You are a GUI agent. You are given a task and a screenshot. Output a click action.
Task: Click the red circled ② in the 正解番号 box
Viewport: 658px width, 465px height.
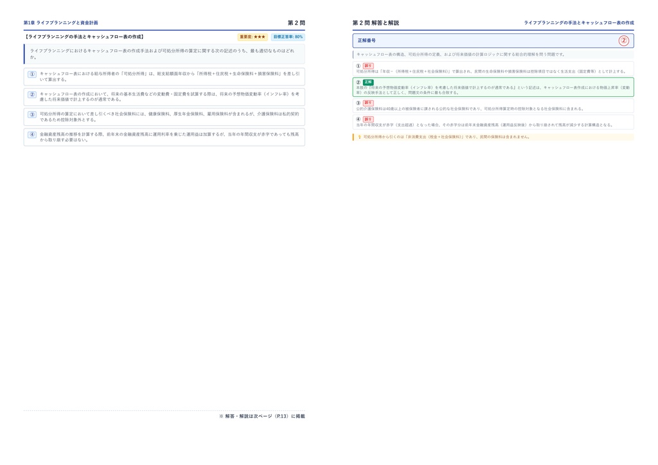(x=623, y=40)
